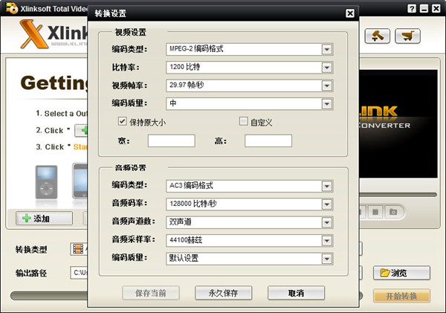Close the 转换设置 dialog
446x313 pixels.
350,13
